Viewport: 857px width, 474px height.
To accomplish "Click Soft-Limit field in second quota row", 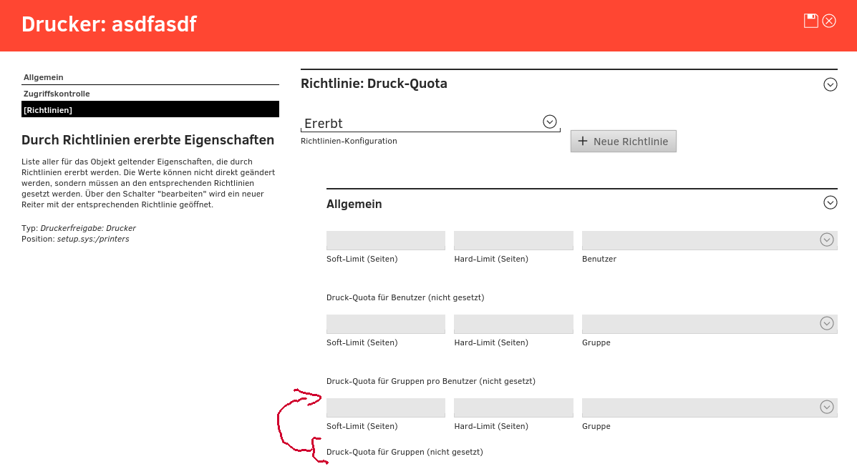I will click(x=385, y=324).
